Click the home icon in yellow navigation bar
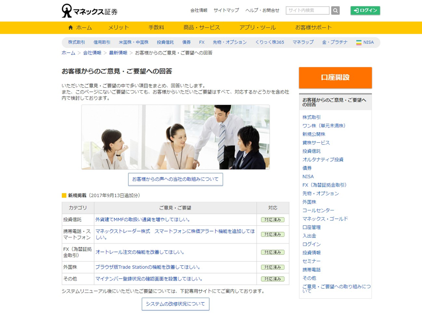 point(71,27)
